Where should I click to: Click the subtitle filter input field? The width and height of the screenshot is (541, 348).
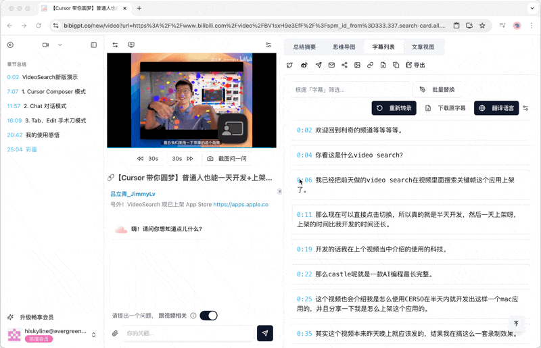350,90
